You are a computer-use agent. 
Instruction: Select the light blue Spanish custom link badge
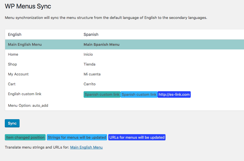[139, 95]
